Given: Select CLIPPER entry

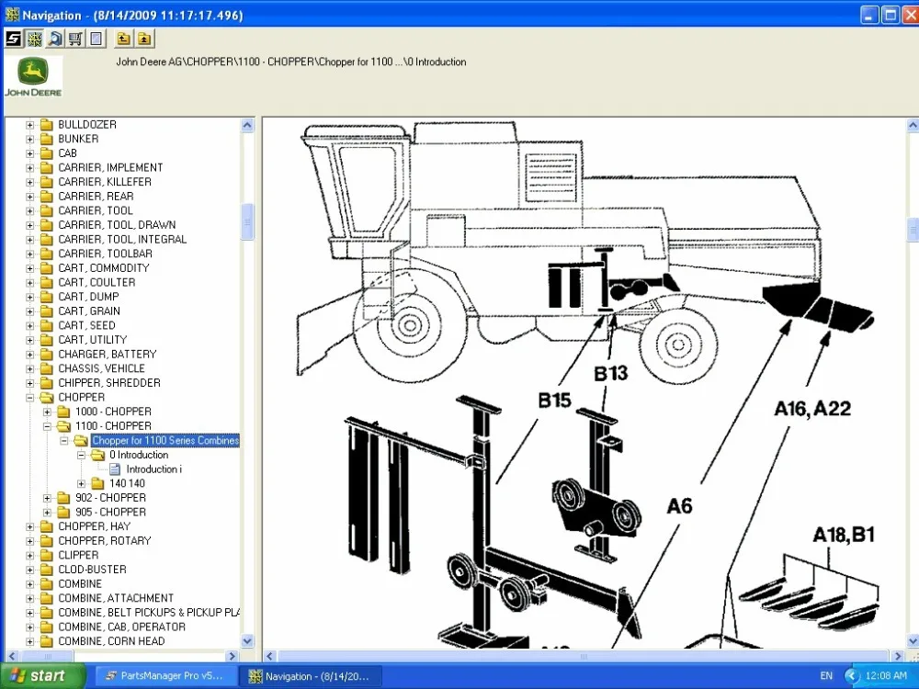Looking at the screenshot, I should [78, 556].
